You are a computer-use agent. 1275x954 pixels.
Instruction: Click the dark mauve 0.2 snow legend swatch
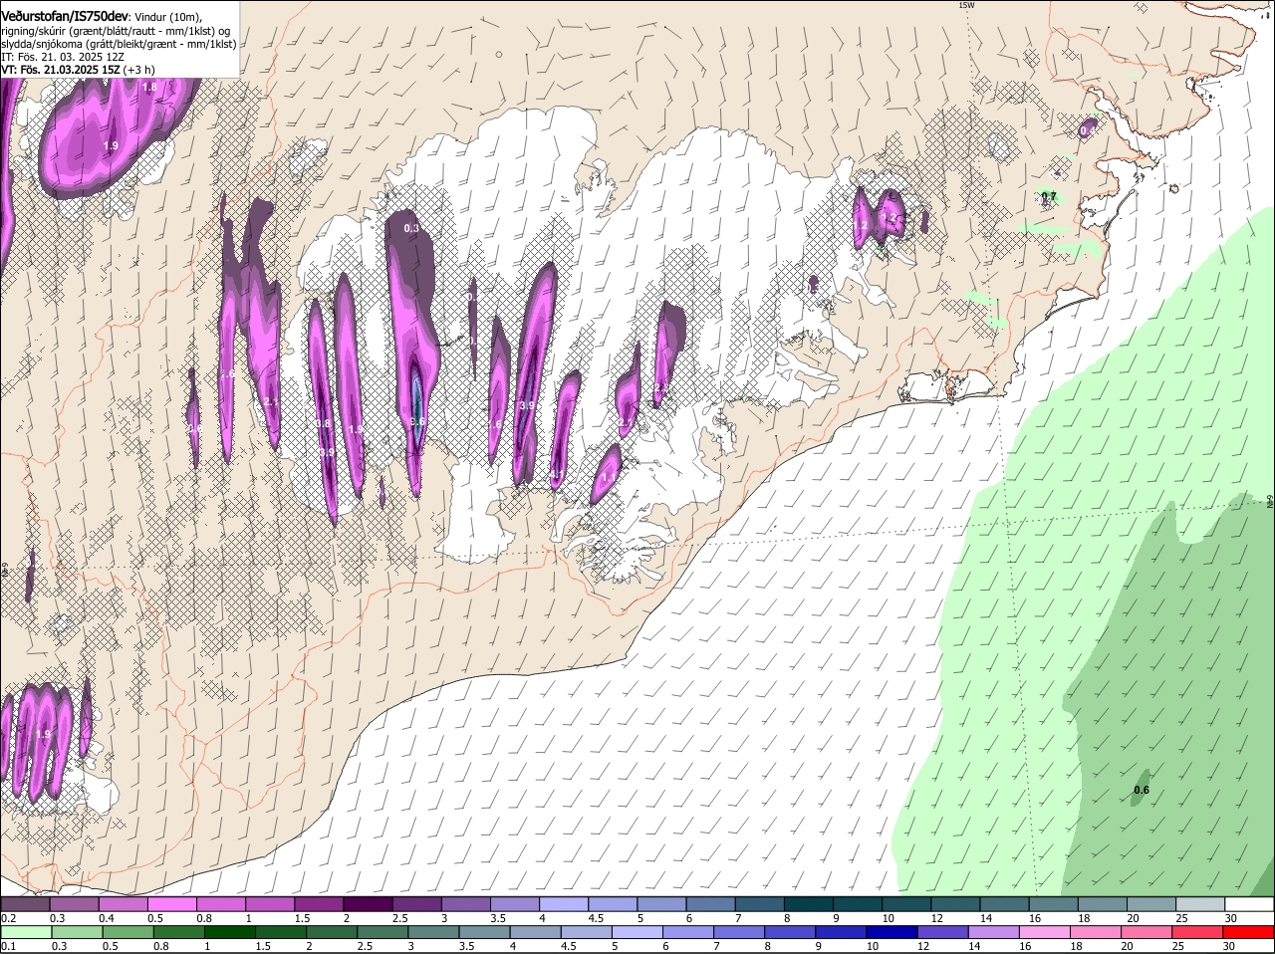25,904
